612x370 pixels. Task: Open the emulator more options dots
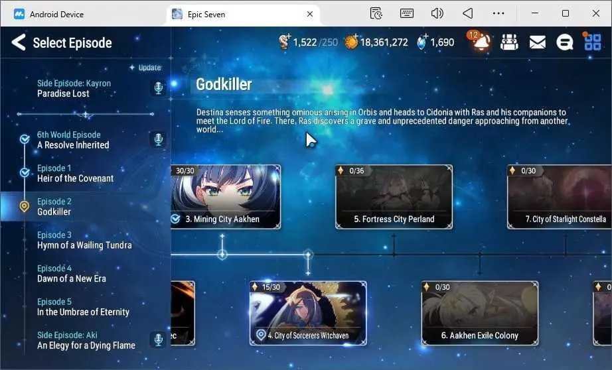tap(498, 14)
